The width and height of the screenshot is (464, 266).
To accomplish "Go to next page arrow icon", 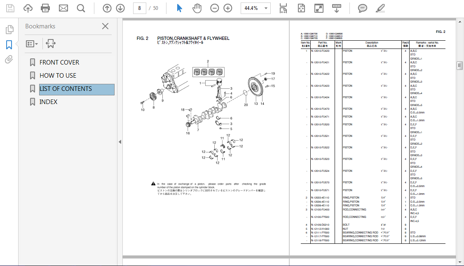I will point(120,8).
